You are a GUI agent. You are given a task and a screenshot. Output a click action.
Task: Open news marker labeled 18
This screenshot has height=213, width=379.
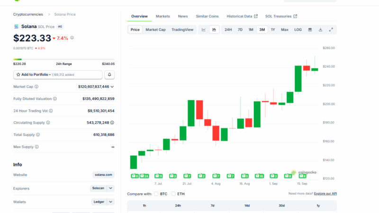[x=259, y=176]
